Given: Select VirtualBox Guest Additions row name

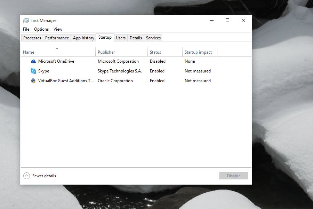Looking at the screenshot, I should (66, 81).
